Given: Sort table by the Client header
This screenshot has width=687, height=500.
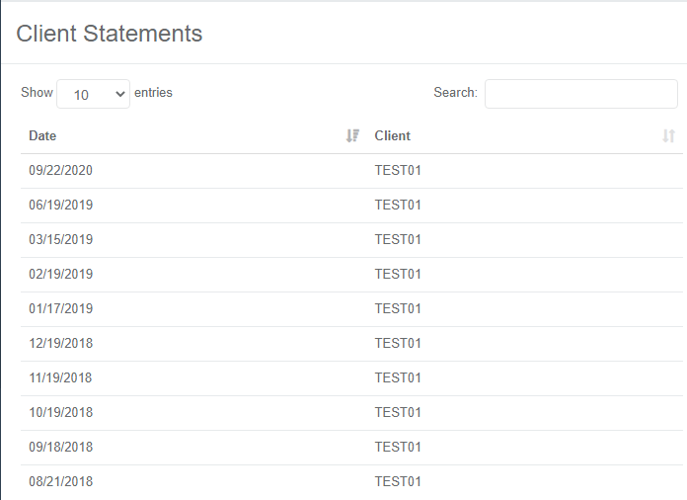Looking at the screenshot, I should point(393,136).
